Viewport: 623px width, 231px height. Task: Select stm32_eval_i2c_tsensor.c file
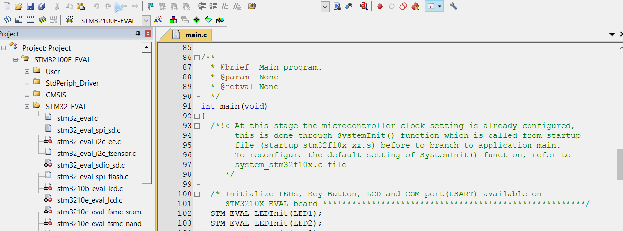click(96, 153)
